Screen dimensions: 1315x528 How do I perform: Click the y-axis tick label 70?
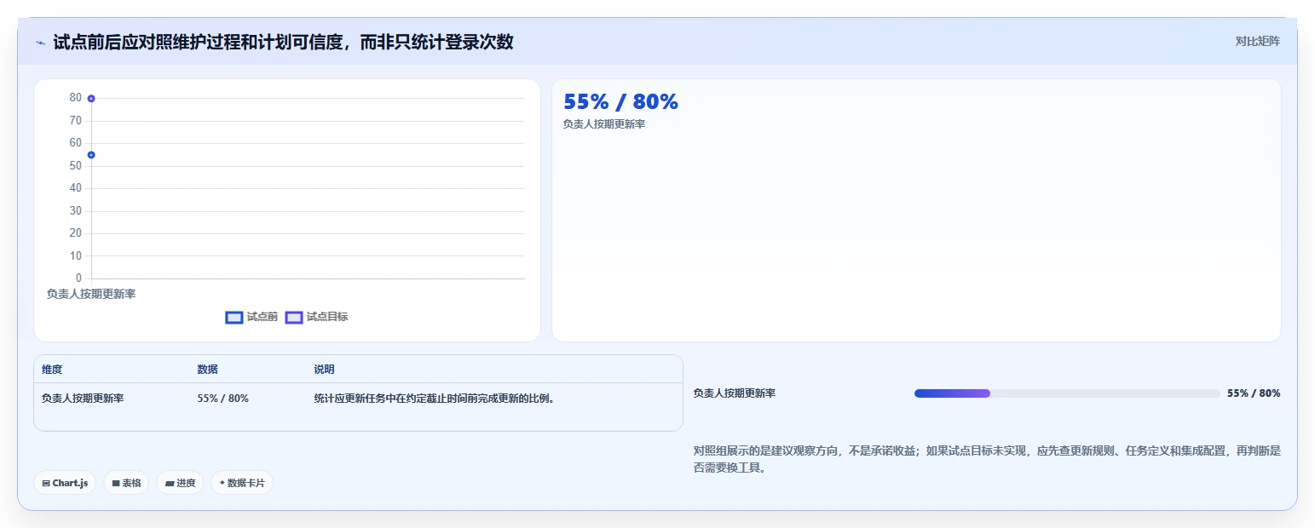coord(76,121)
